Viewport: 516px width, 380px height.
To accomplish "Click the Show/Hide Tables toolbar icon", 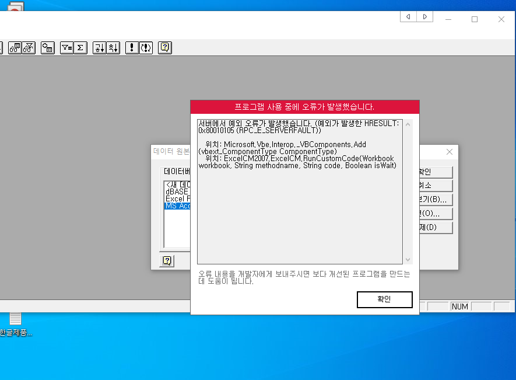I will tap(14, 48).
